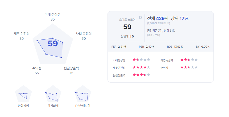
Task: Click the 미래 성장성 35 radar label
Action: click(52, 17)
